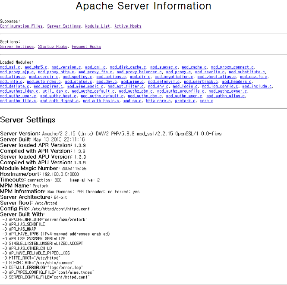Open the mod_status.c link
287x285 pixels.
pos(79,81)
